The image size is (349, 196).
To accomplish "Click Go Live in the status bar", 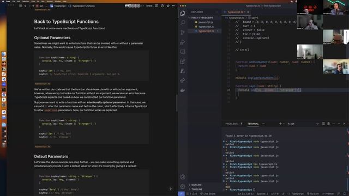I will point(312,194).
